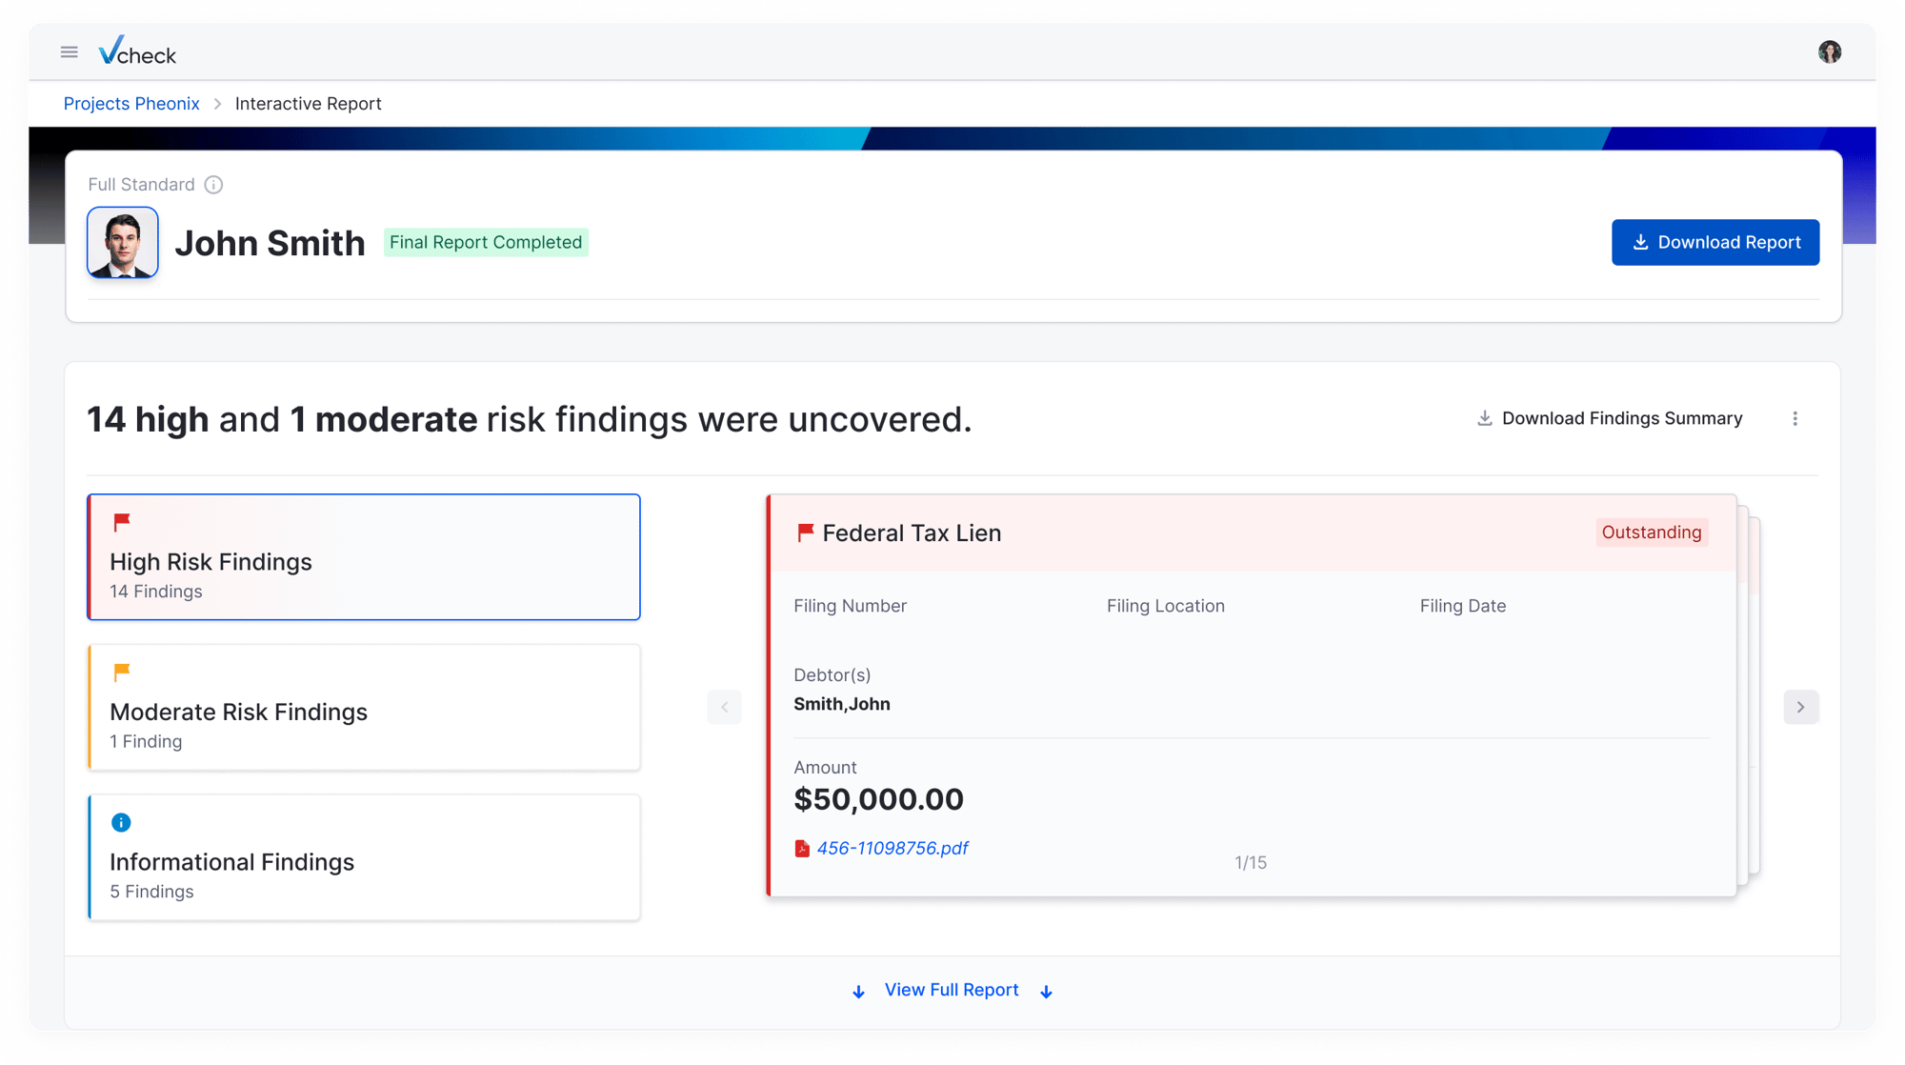Go to previous finding card
The image size is (1905, 1065).
[724, 707]
